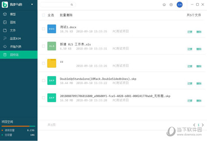The width and height of the screenshot is (207, 141).
Task: Open the 传输列表 cloud transfer icon
Action: [5, 47]
